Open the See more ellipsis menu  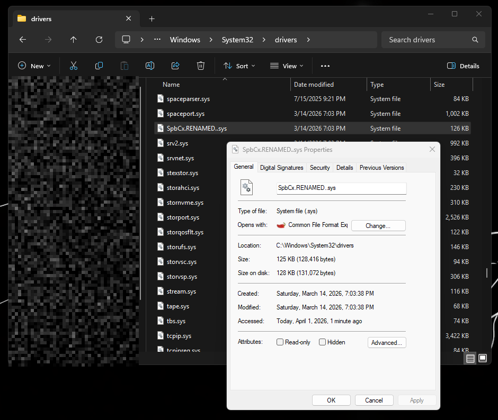pos(325,66)
